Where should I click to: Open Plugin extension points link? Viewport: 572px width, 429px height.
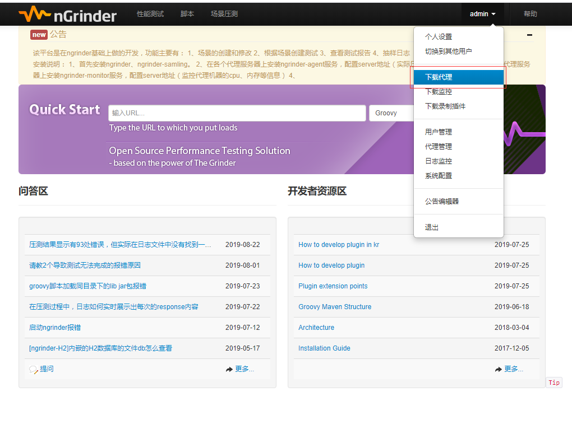pos(333,286)
